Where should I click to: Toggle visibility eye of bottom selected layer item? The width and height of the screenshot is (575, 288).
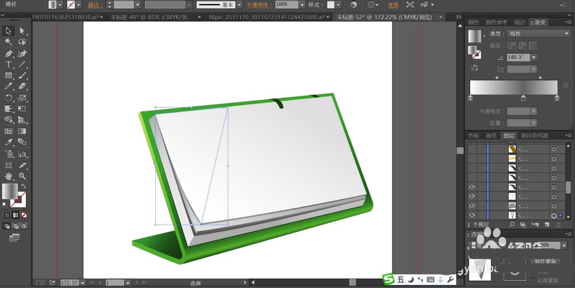(x=472, y=215)
